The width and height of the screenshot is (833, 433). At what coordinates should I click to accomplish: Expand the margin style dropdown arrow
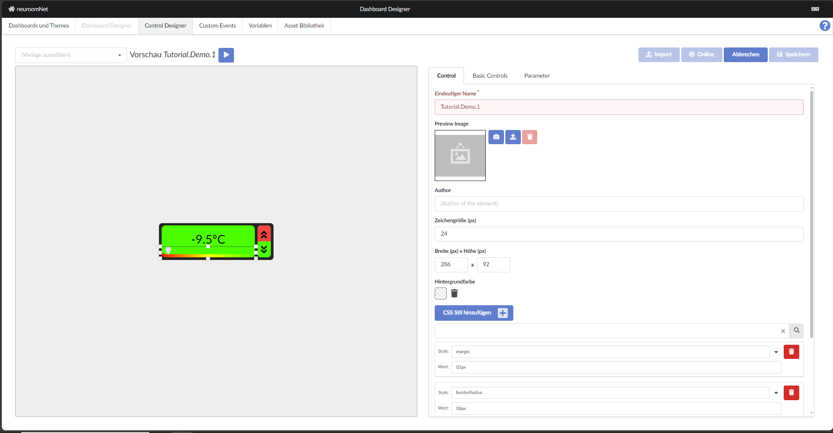(x=776, y=352)
